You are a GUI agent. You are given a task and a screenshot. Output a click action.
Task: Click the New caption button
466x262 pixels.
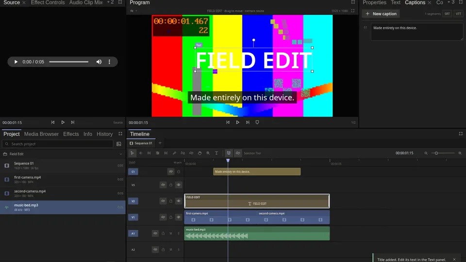click(x=381, y=14)
